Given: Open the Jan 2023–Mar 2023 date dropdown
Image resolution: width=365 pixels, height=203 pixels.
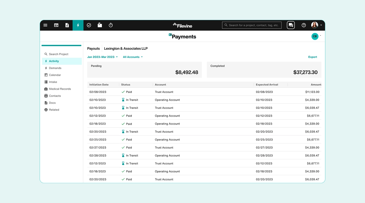Looking at the screenshot, I should pyautogui.click(x=102, y=57).
